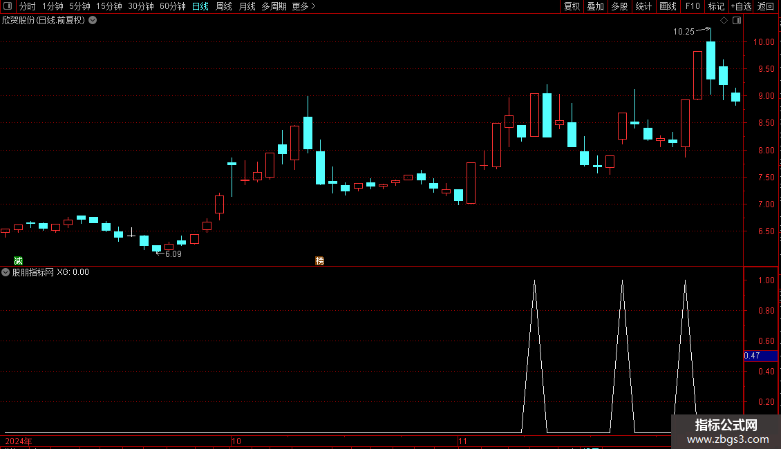This screenshot has height=449, width=781.
Task: Click the orange 榜 marker on chart
Action: 320,260
